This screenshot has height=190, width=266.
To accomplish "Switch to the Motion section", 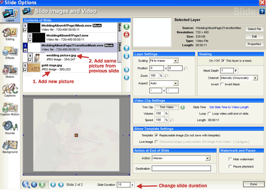I will tap(10, 72).
